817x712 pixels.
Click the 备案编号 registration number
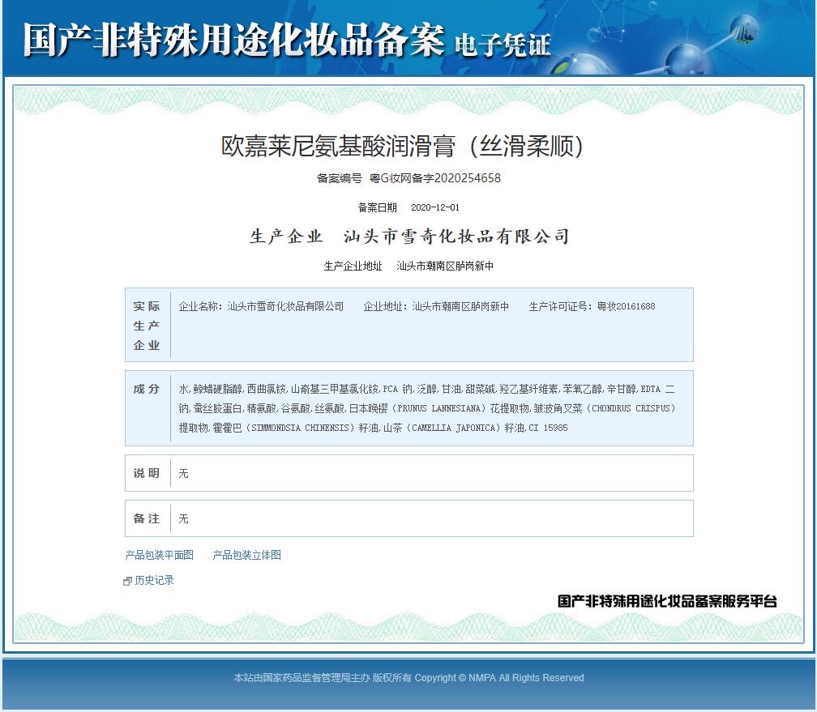(408, 178)
